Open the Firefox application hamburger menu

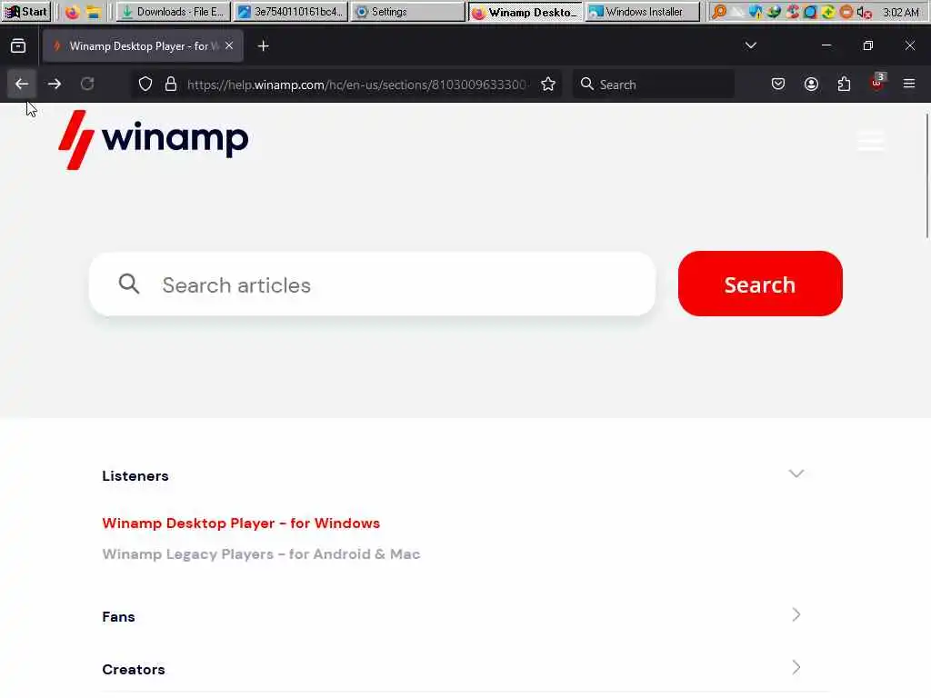pyautogui.click(x=909, y=85)
